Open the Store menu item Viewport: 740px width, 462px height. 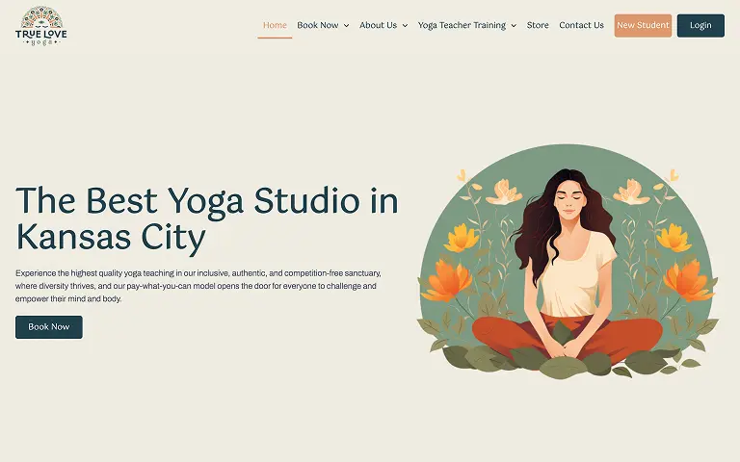click(538, 25)
